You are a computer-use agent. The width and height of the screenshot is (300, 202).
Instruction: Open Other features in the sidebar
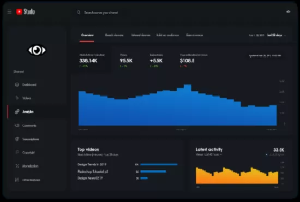28,180
